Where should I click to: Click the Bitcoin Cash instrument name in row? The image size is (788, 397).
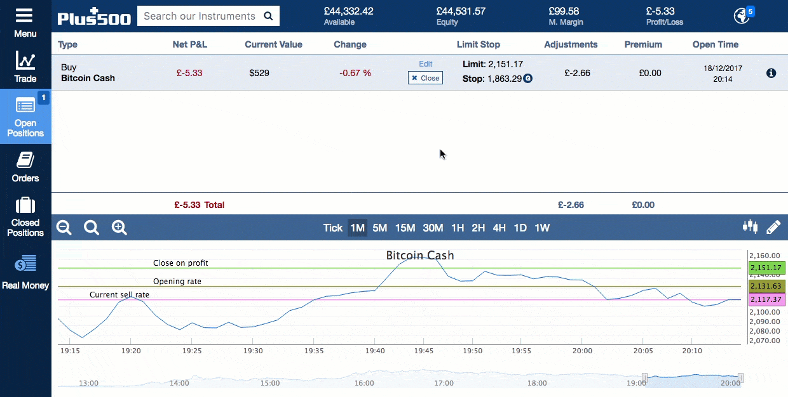coord(88,78)
